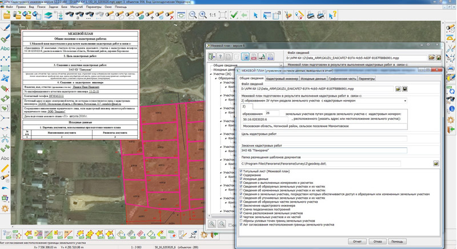Viewport: 457px width, 249px height.
Task: Click the save disk icon beside Файл сведений path
Action: [405, 89]
